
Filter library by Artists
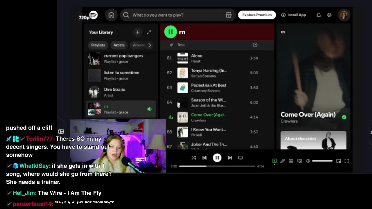pyautogui.click(x=119, y=45)
